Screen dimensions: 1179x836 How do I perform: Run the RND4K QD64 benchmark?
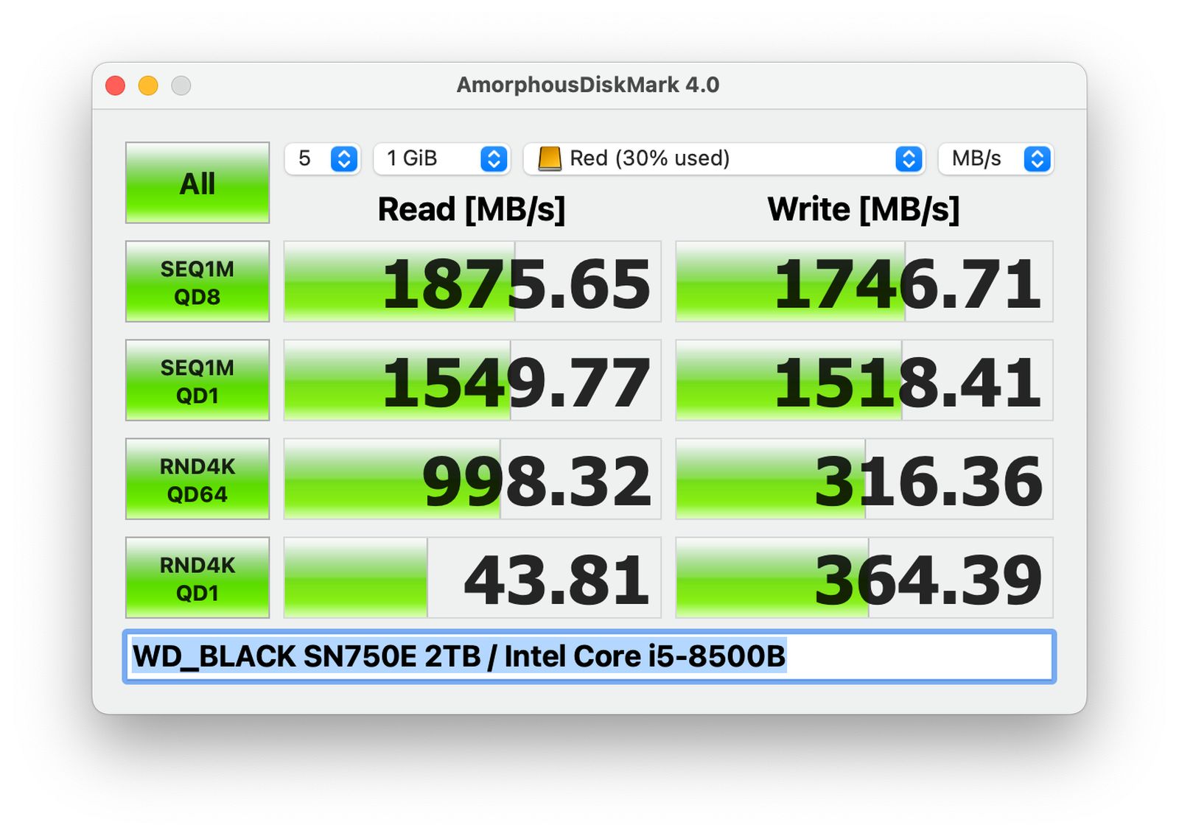click(x=197, y=479)
